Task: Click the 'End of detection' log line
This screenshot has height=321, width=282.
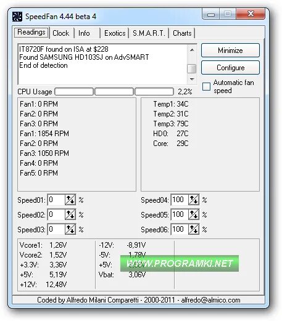Action: pos(43,65)
